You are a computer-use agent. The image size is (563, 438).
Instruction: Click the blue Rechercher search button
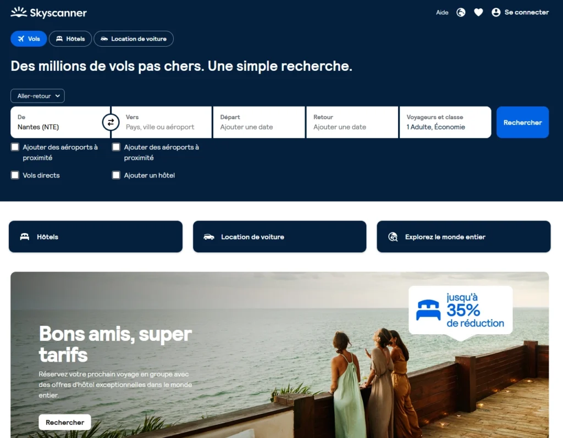pyautogui.click(x=522, y=123)
